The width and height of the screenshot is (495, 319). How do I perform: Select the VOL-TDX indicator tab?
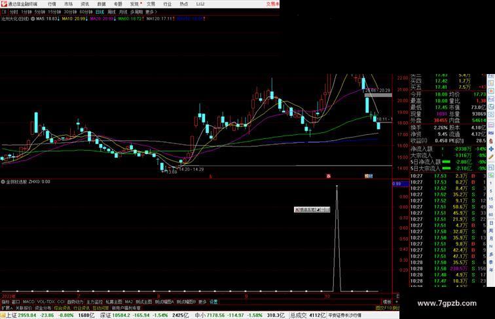[46, 302]
